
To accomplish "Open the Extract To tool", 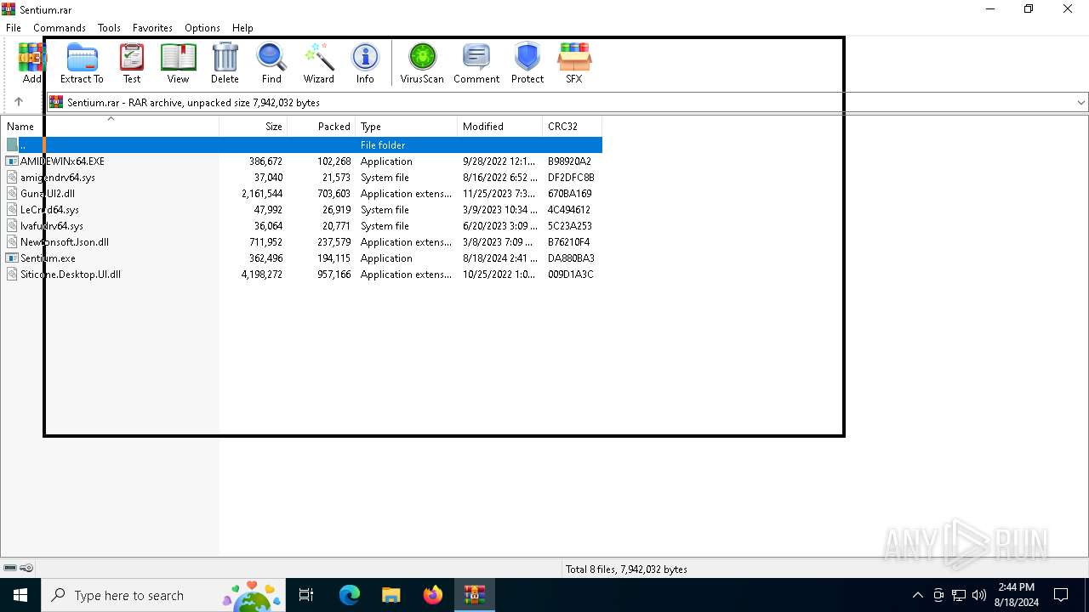I will pos(82,63).
